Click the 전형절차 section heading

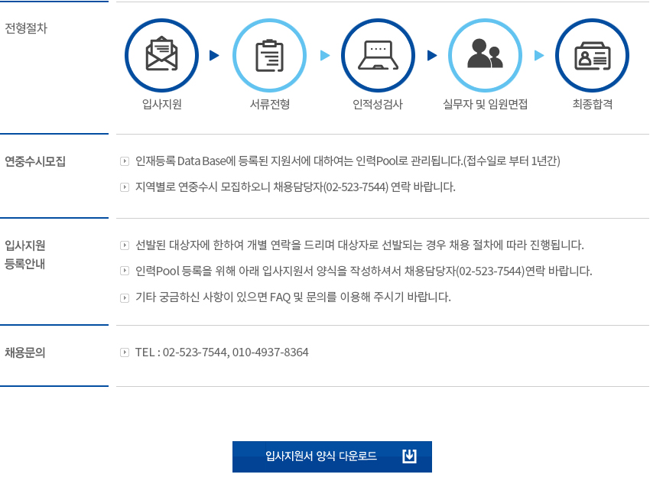[26, 28]
